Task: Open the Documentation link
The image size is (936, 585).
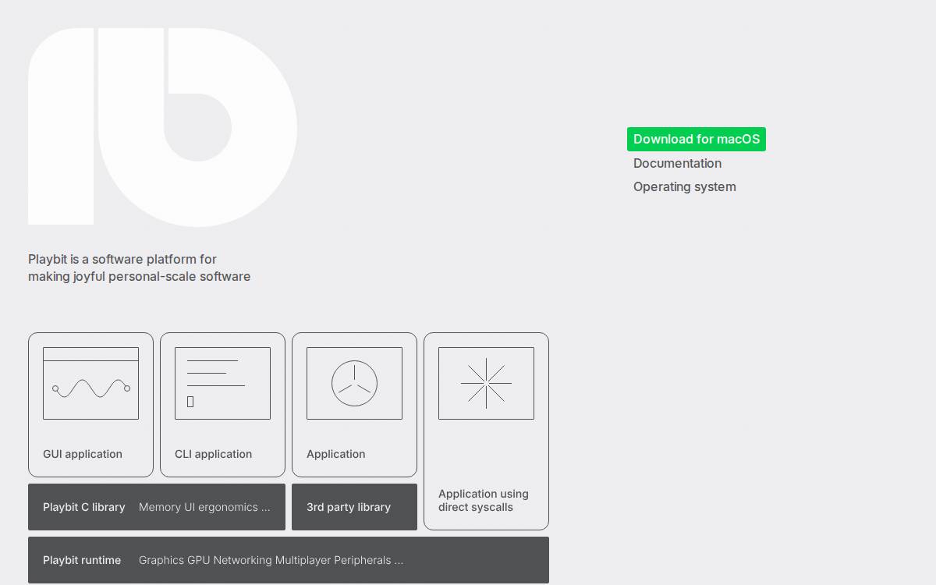Action: [677, 163]
